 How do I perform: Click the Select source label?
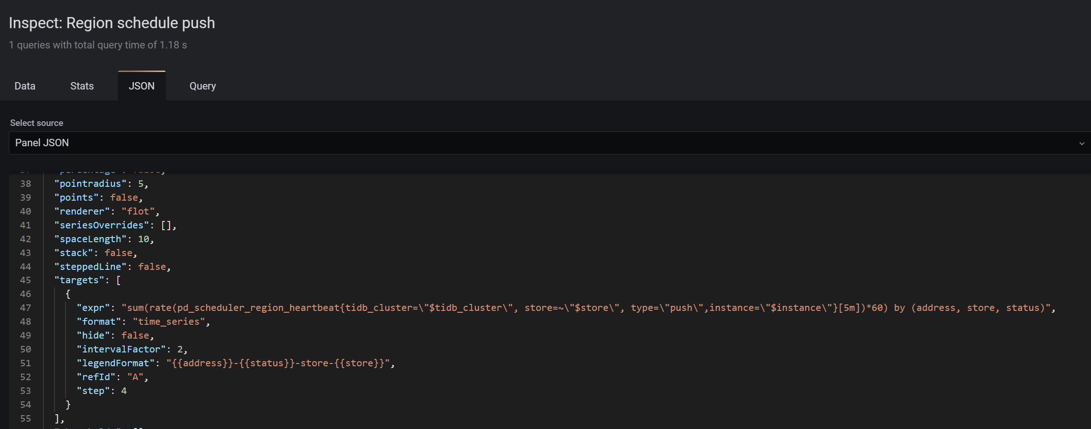click(x=36, y=123)
